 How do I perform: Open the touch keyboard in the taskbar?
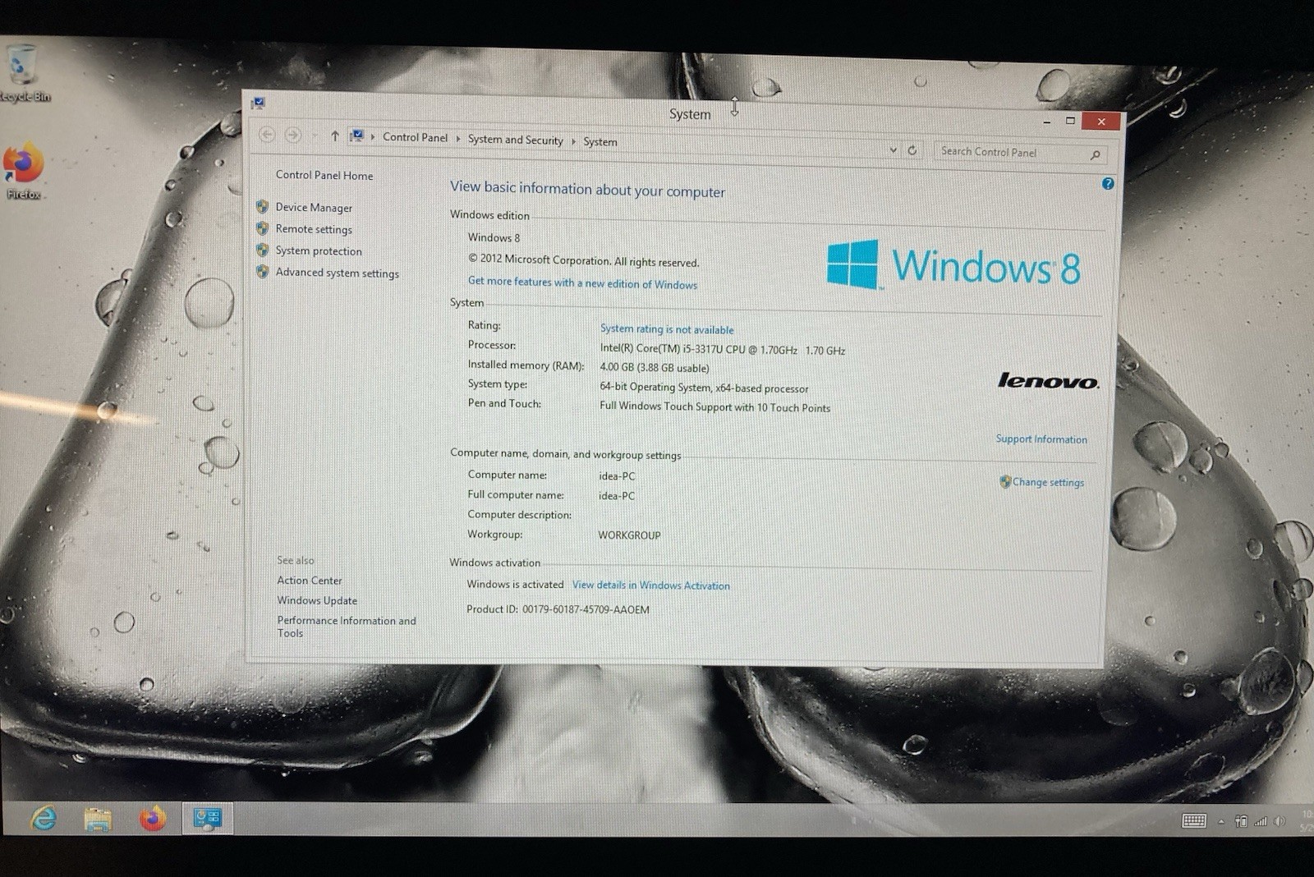[1193, 820]
